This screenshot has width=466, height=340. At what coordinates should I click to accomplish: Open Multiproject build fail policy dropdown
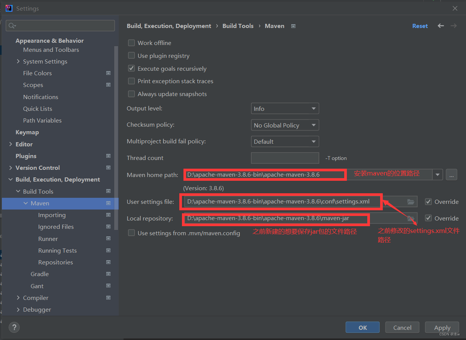pos(285,141)
